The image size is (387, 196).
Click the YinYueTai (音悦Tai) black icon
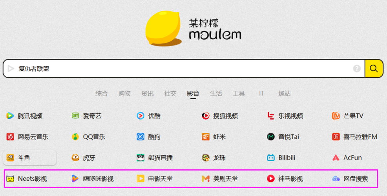tap(271, 136)
